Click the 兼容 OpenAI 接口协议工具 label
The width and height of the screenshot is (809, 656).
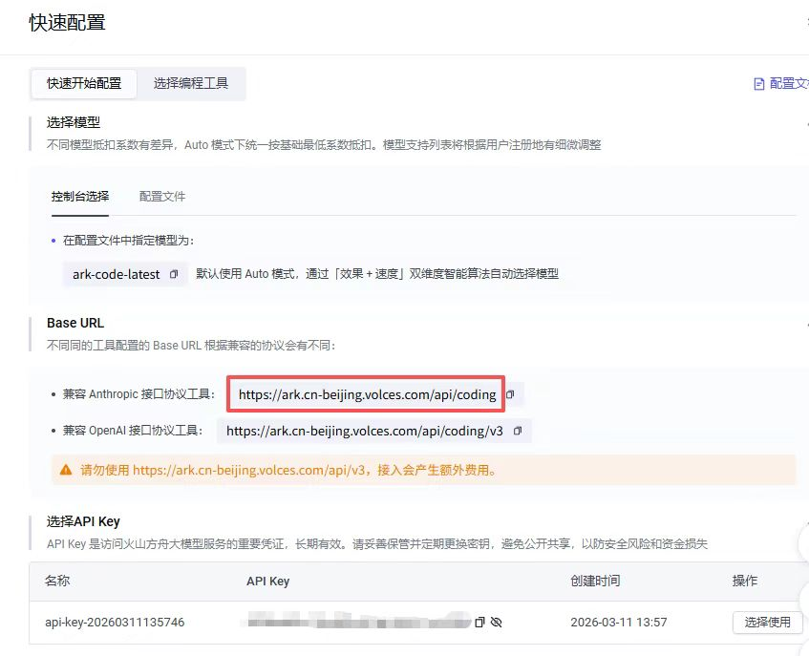click(133, 431)
